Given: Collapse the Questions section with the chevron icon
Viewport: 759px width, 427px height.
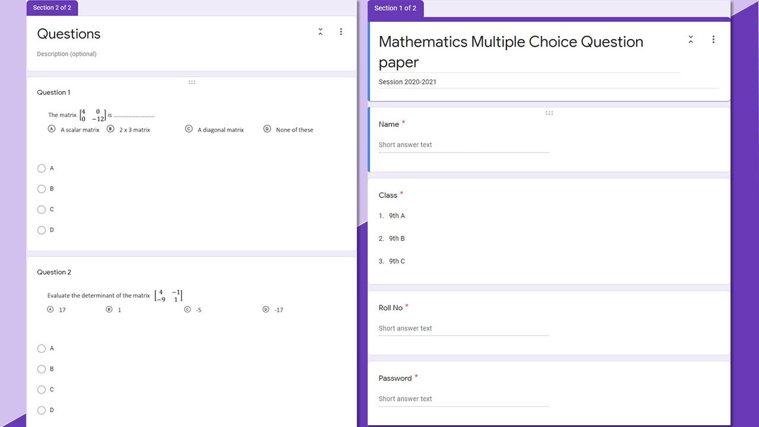Looking at the screenshot, I should pos(320,32).
